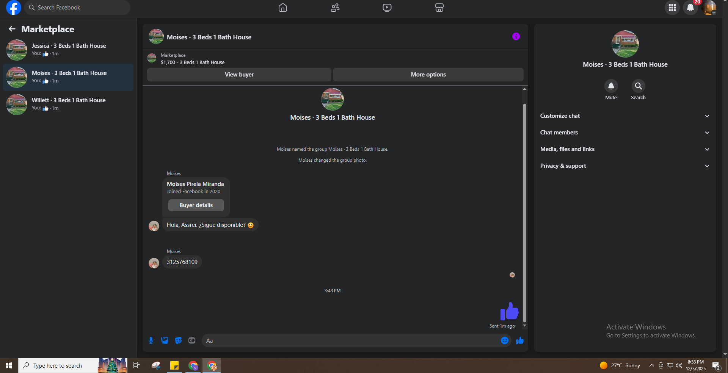Show hidden system tray icons chevron
This screenshot has width=728, height=373.
[x=651, y=365]
